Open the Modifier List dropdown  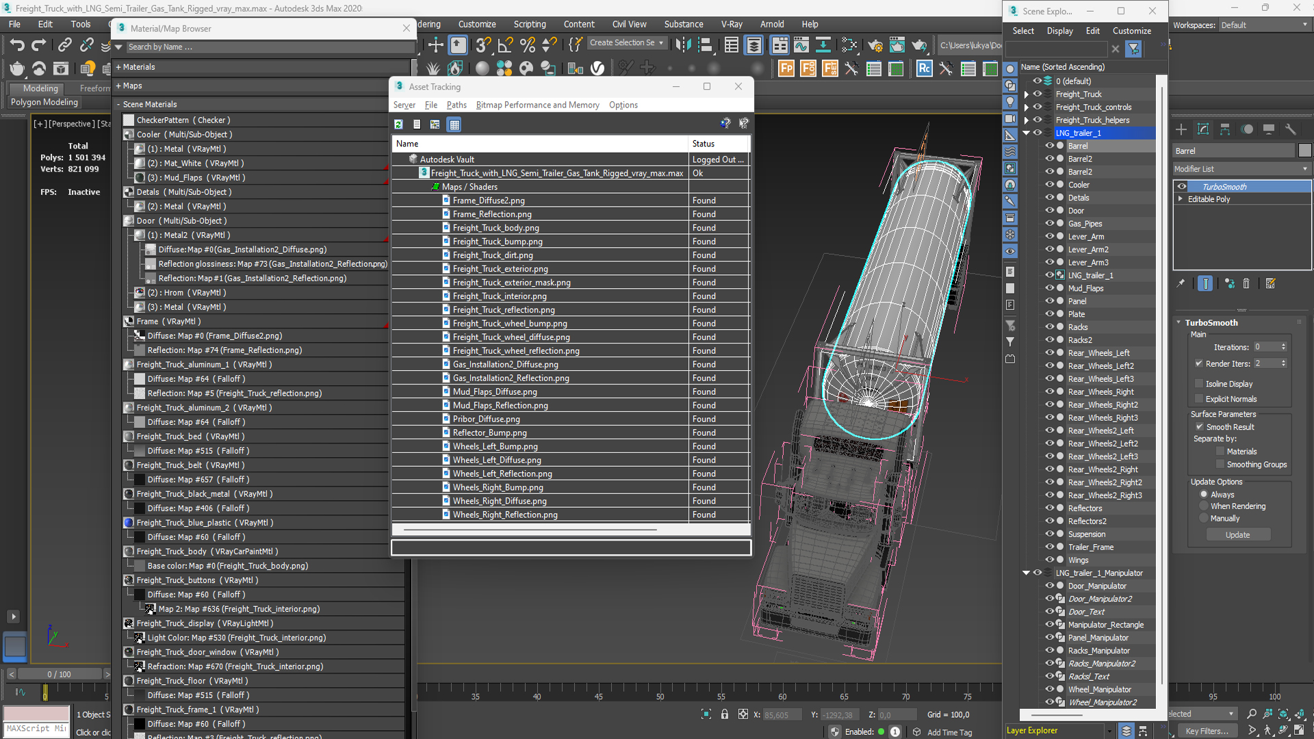pyautogui.click(x=1241, y=169)
